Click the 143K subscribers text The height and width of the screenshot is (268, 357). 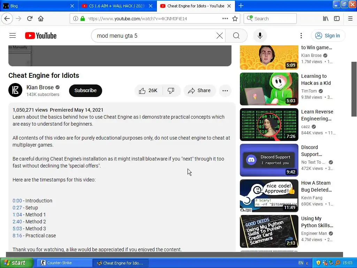[x=43, y=94]
